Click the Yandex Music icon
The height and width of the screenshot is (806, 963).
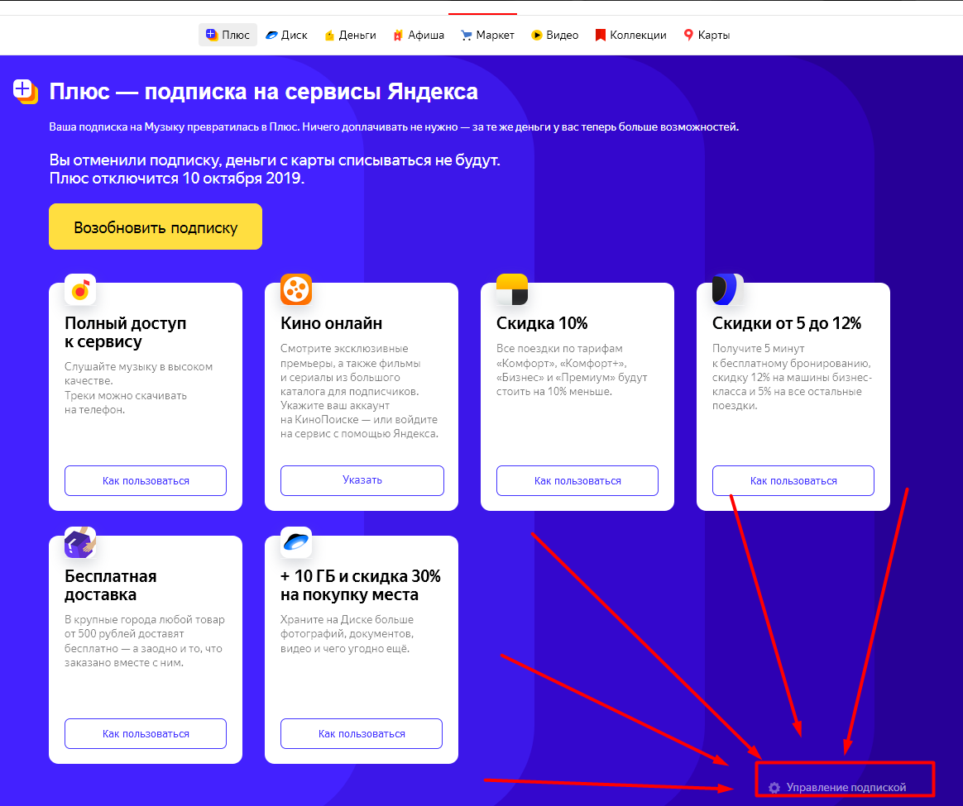[x=80, y=289]
